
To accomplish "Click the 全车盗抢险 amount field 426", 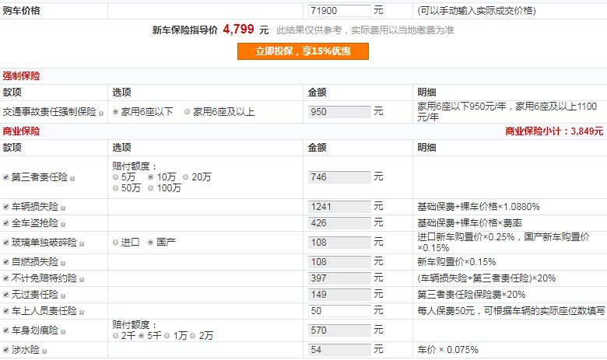I will tap(339, 223).
